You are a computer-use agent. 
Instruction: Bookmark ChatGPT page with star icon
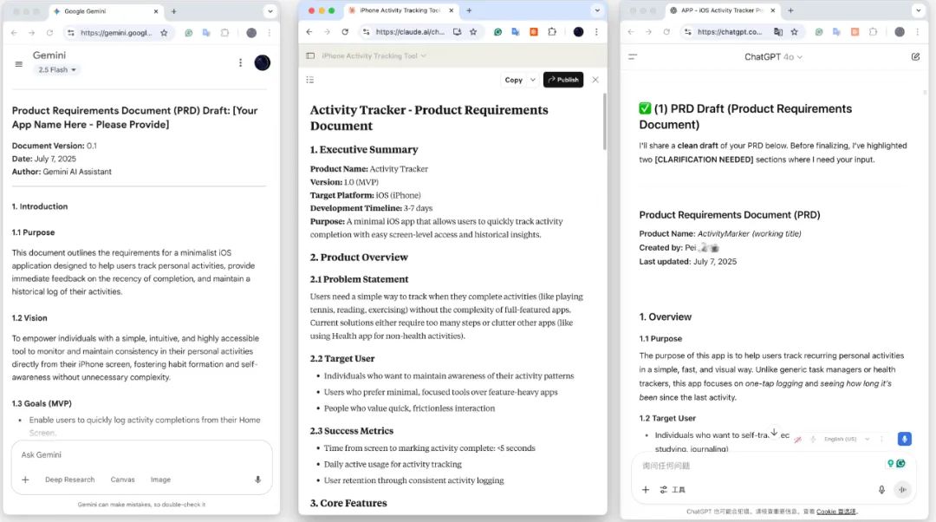pyautogui.click(x=795, y=32)
